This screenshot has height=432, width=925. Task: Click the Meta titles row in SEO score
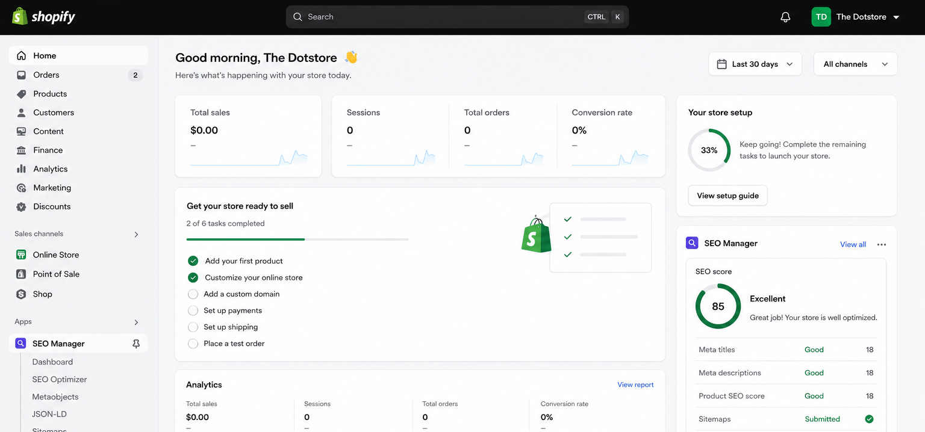[x=786, y=350]
